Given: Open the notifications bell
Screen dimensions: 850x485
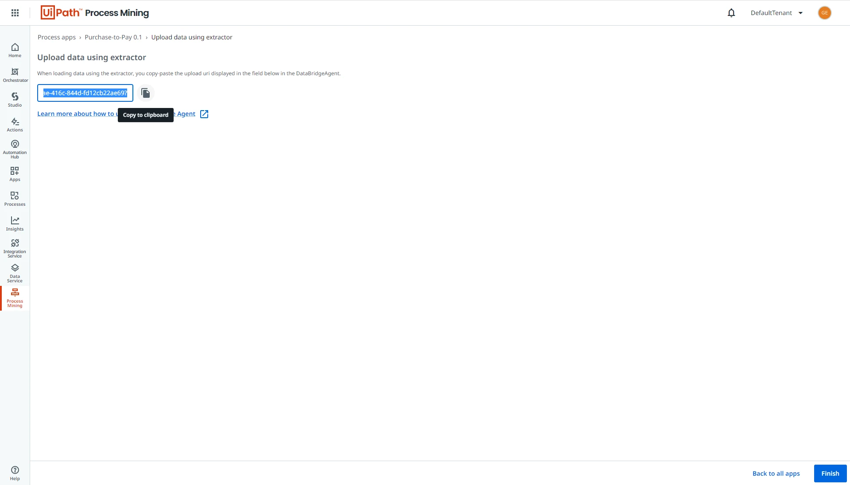Looking at the screenshot, I should 731,13.
